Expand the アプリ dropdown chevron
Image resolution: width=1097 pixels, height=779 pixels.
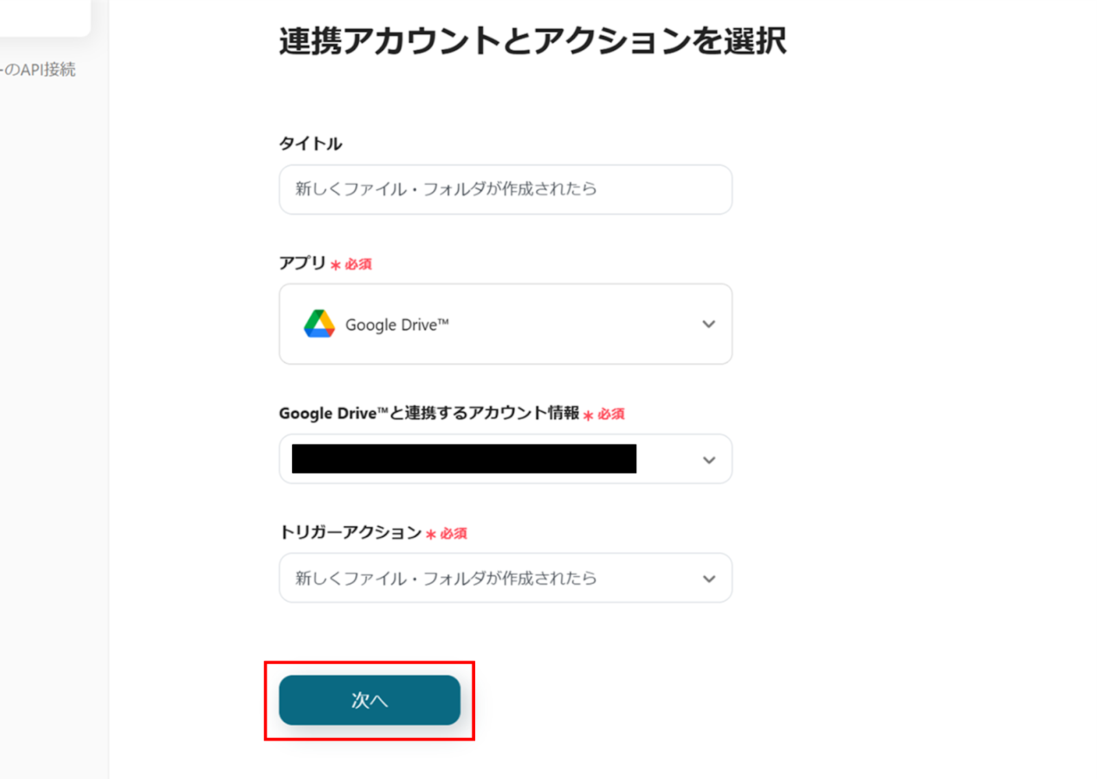coord(708,324)
